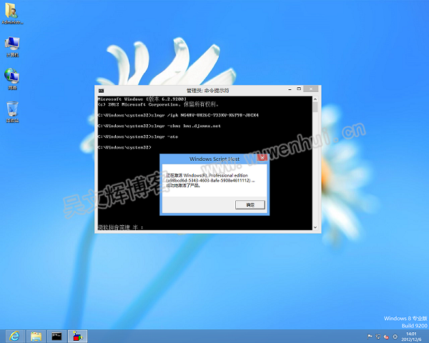The image size is (429, 343).
Task: Open File Explorer from the taskbar
Action: click(35, 336)
